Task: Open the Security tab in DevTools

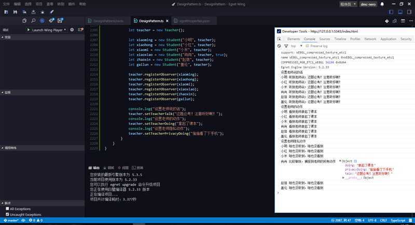Action: [406, 39]
